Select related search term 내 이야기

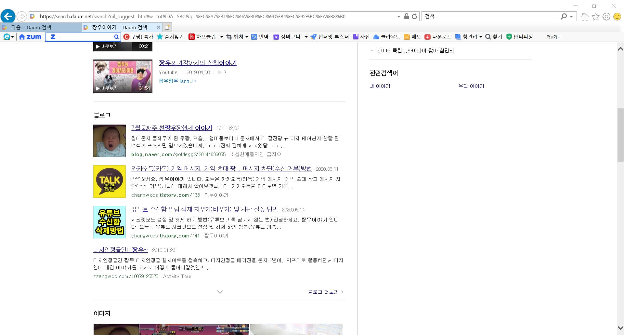[380, 86]
